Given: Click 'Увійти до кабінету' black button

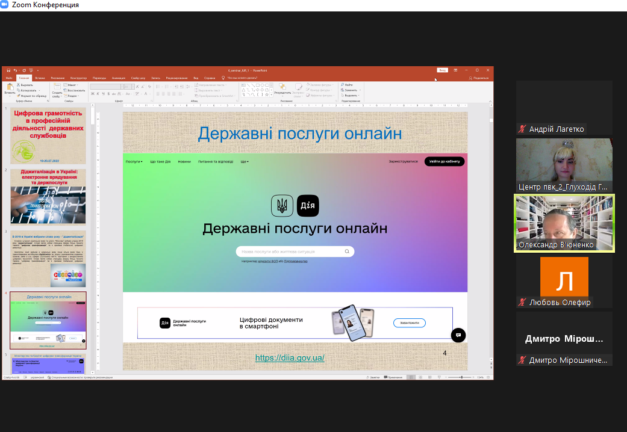Looking at the screenshot, I should click(445, 161).
